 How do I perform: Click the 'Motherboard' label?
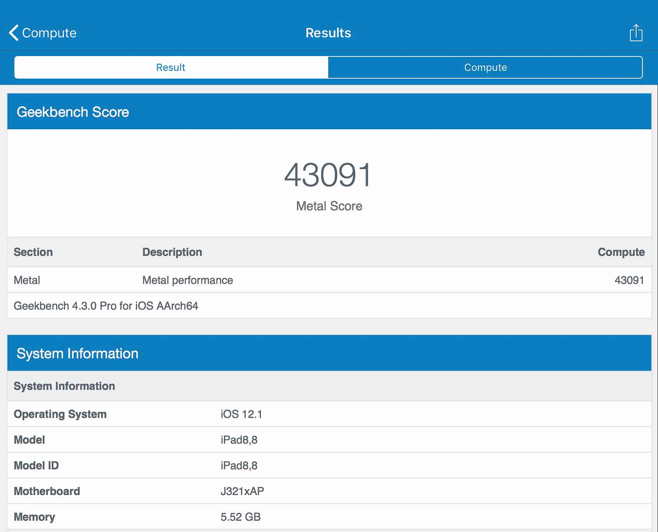coord(47,491)
